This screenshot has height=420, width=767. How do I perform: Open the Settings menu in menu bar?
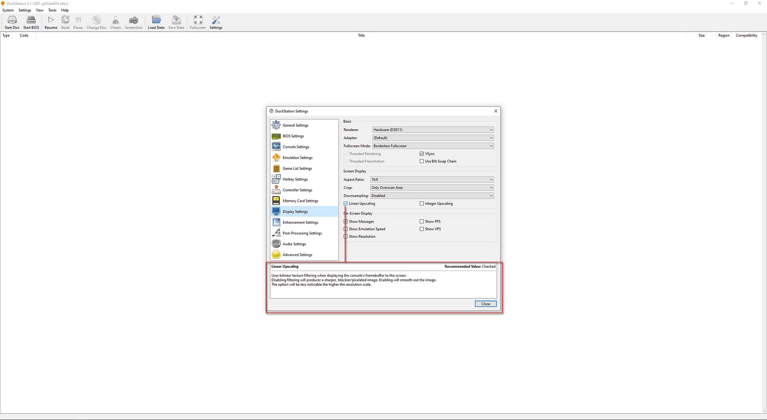pos(25,10)
